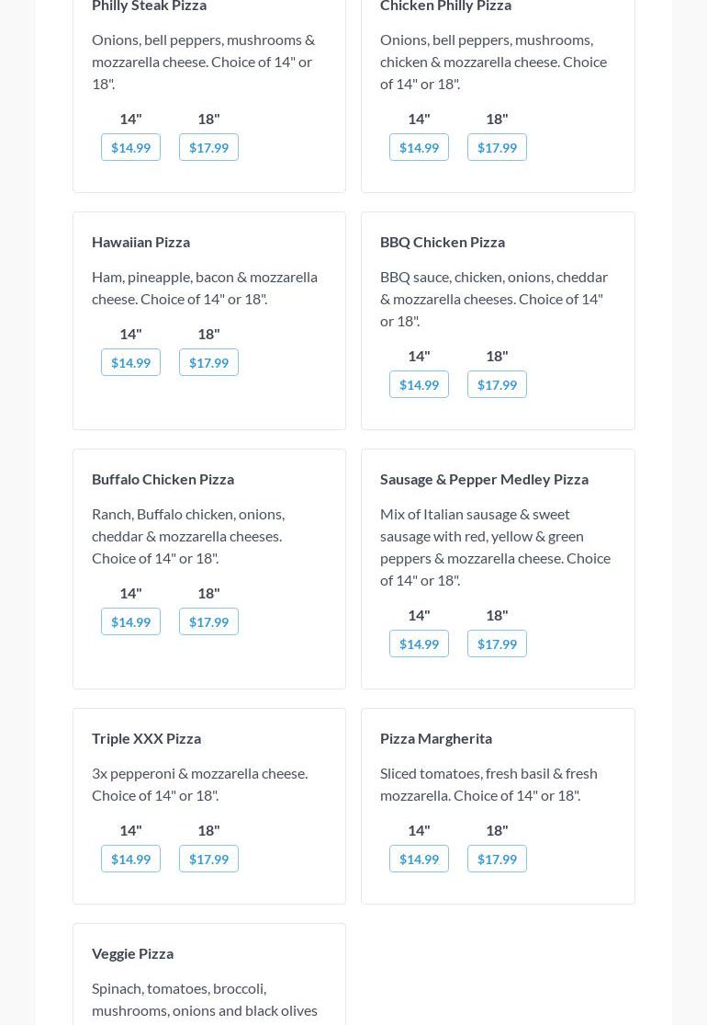
Task: Add 18" Hawaiian Pizza at $17.99
Action: (208, 362)
